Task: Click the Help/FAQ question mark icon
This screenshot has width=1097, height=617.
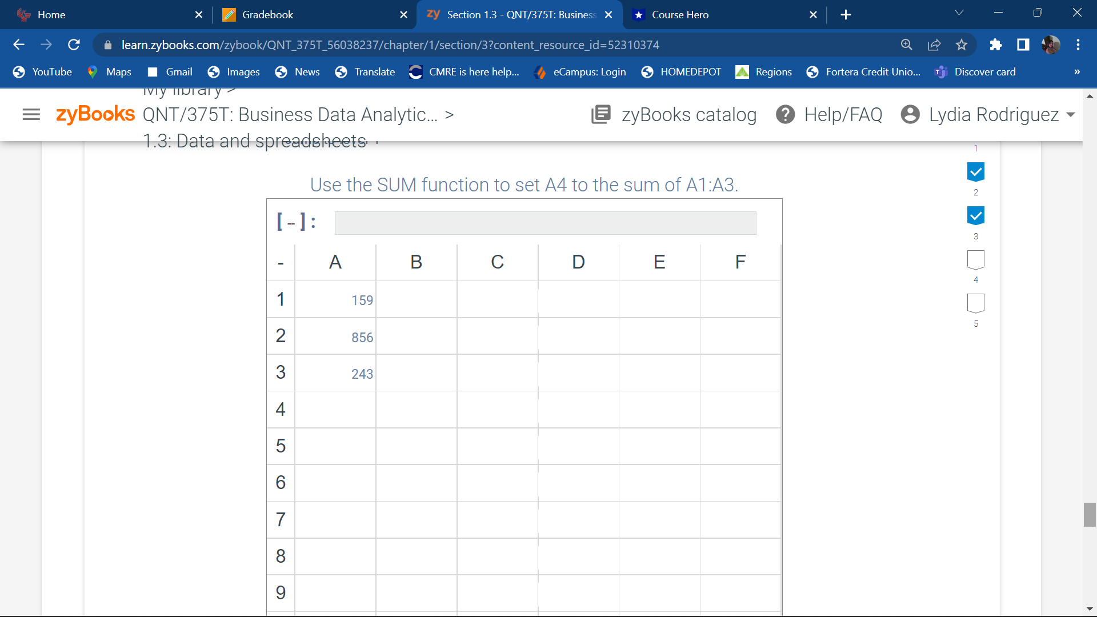Action: pos(786,115)
